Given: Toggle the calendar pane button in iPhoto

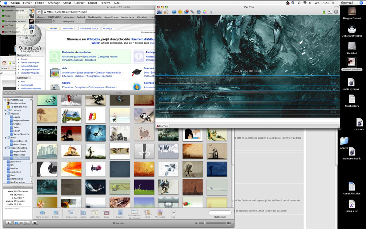Looking at the screenshot, I should point(22,223).
